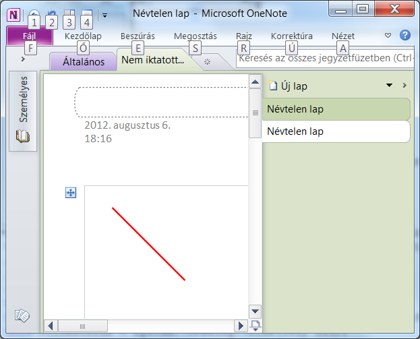This screenshot has width=420, height=339.
Task: Click the Dock to Desktop icon
Action: coord(69,14)
